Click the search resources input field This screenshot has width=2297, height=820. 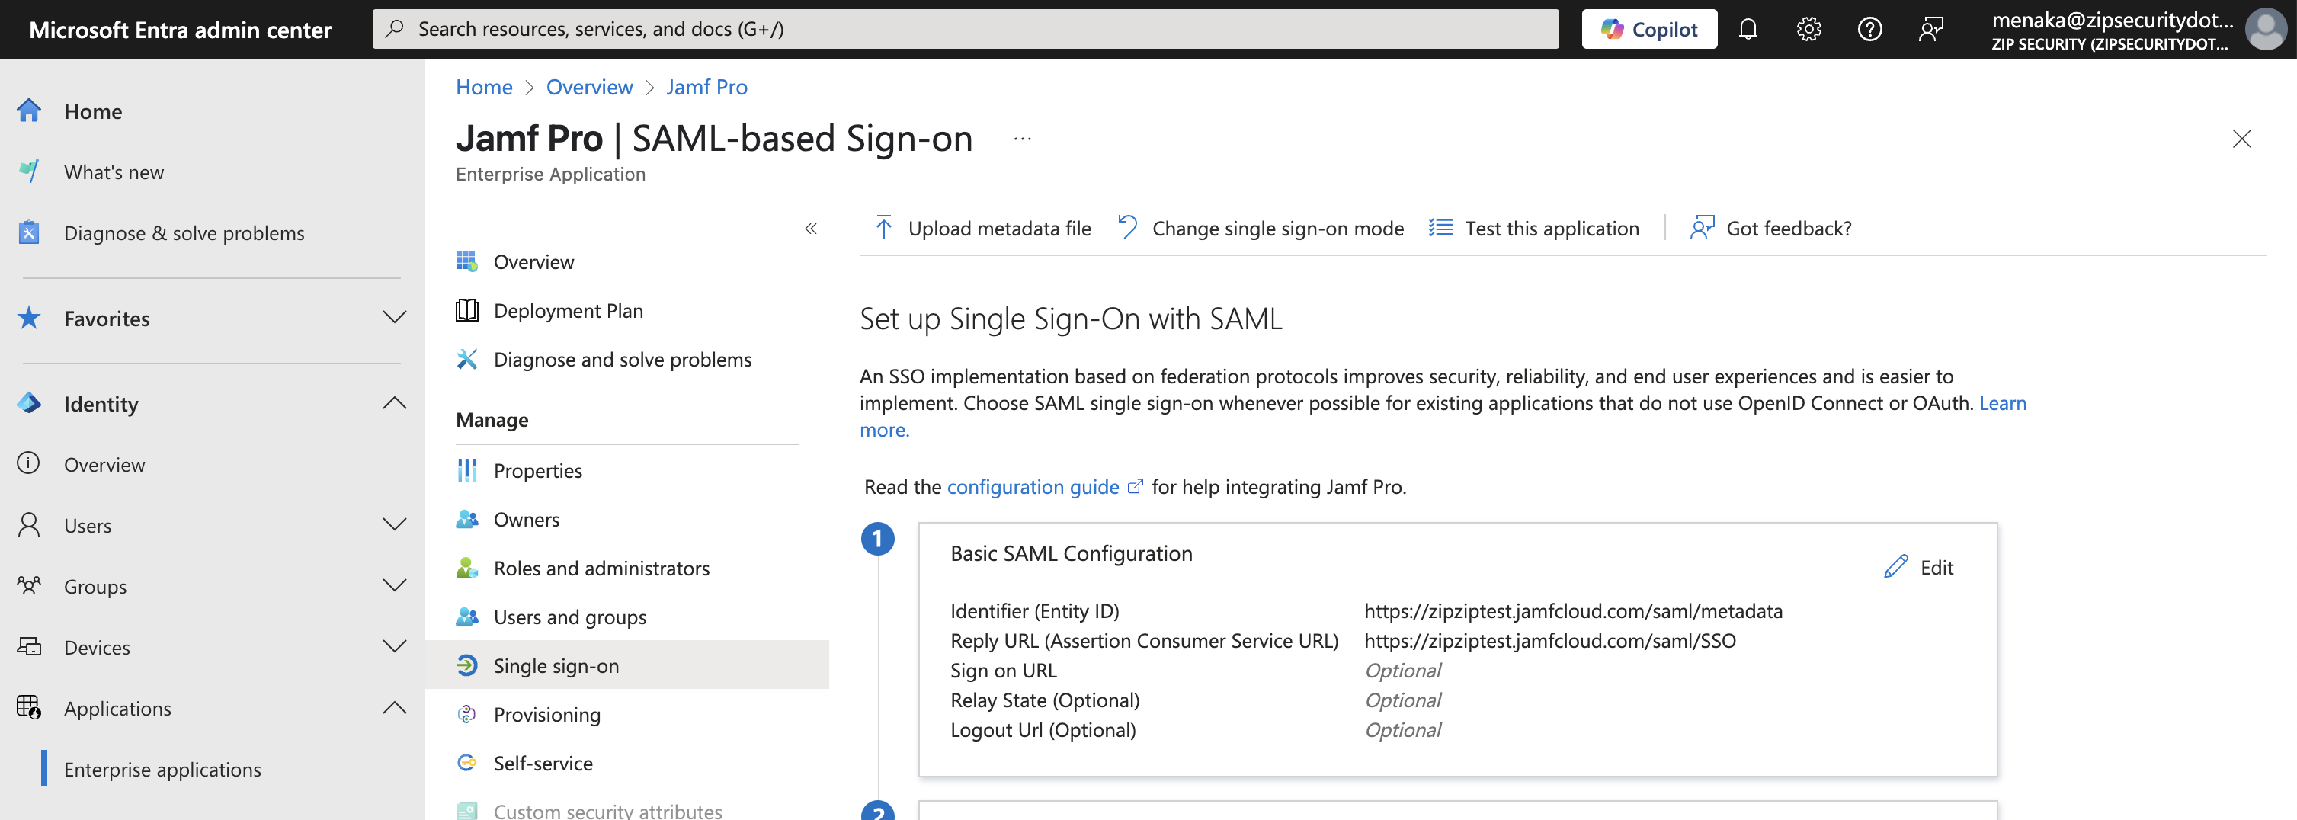coord(966,30)
